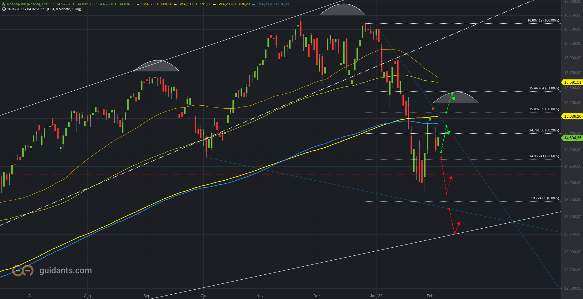The image size is (583, 299).
Task: Click the 16.500,00 price axis label
Action: pyautogui.click(x=573, y=29)
